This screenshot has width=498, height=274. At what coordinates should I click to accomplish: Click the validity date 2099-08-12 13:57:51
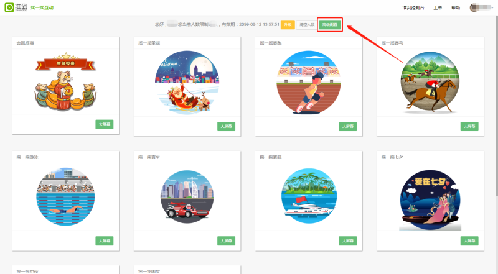259,24
